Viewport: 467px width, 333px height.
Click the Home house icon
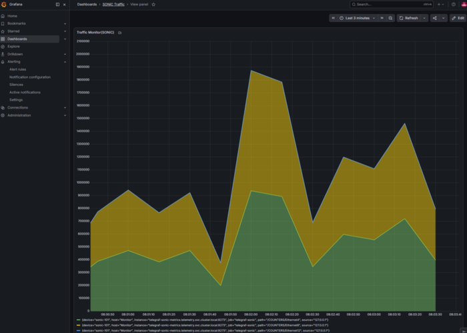[3, 16]
